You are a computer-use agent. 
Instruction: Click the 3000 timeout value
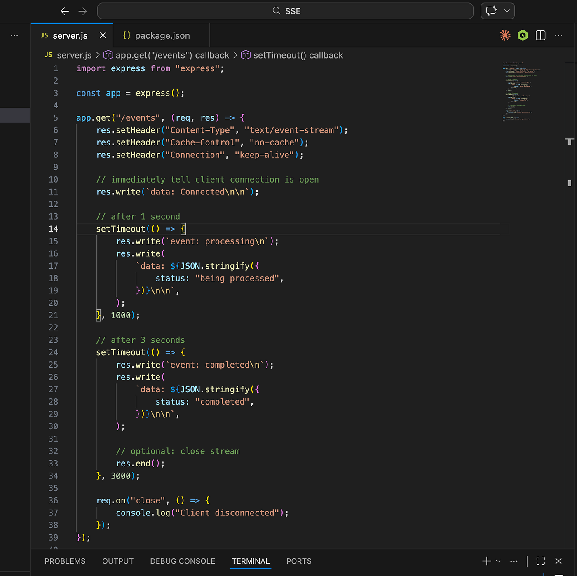click(121, 476)
